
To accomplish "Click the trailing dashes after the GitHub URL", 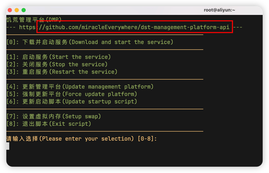I will (x=237, y=27).
